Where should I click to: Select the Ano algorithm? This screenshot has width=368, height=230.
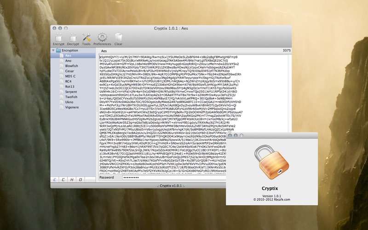tap(73, 61)
